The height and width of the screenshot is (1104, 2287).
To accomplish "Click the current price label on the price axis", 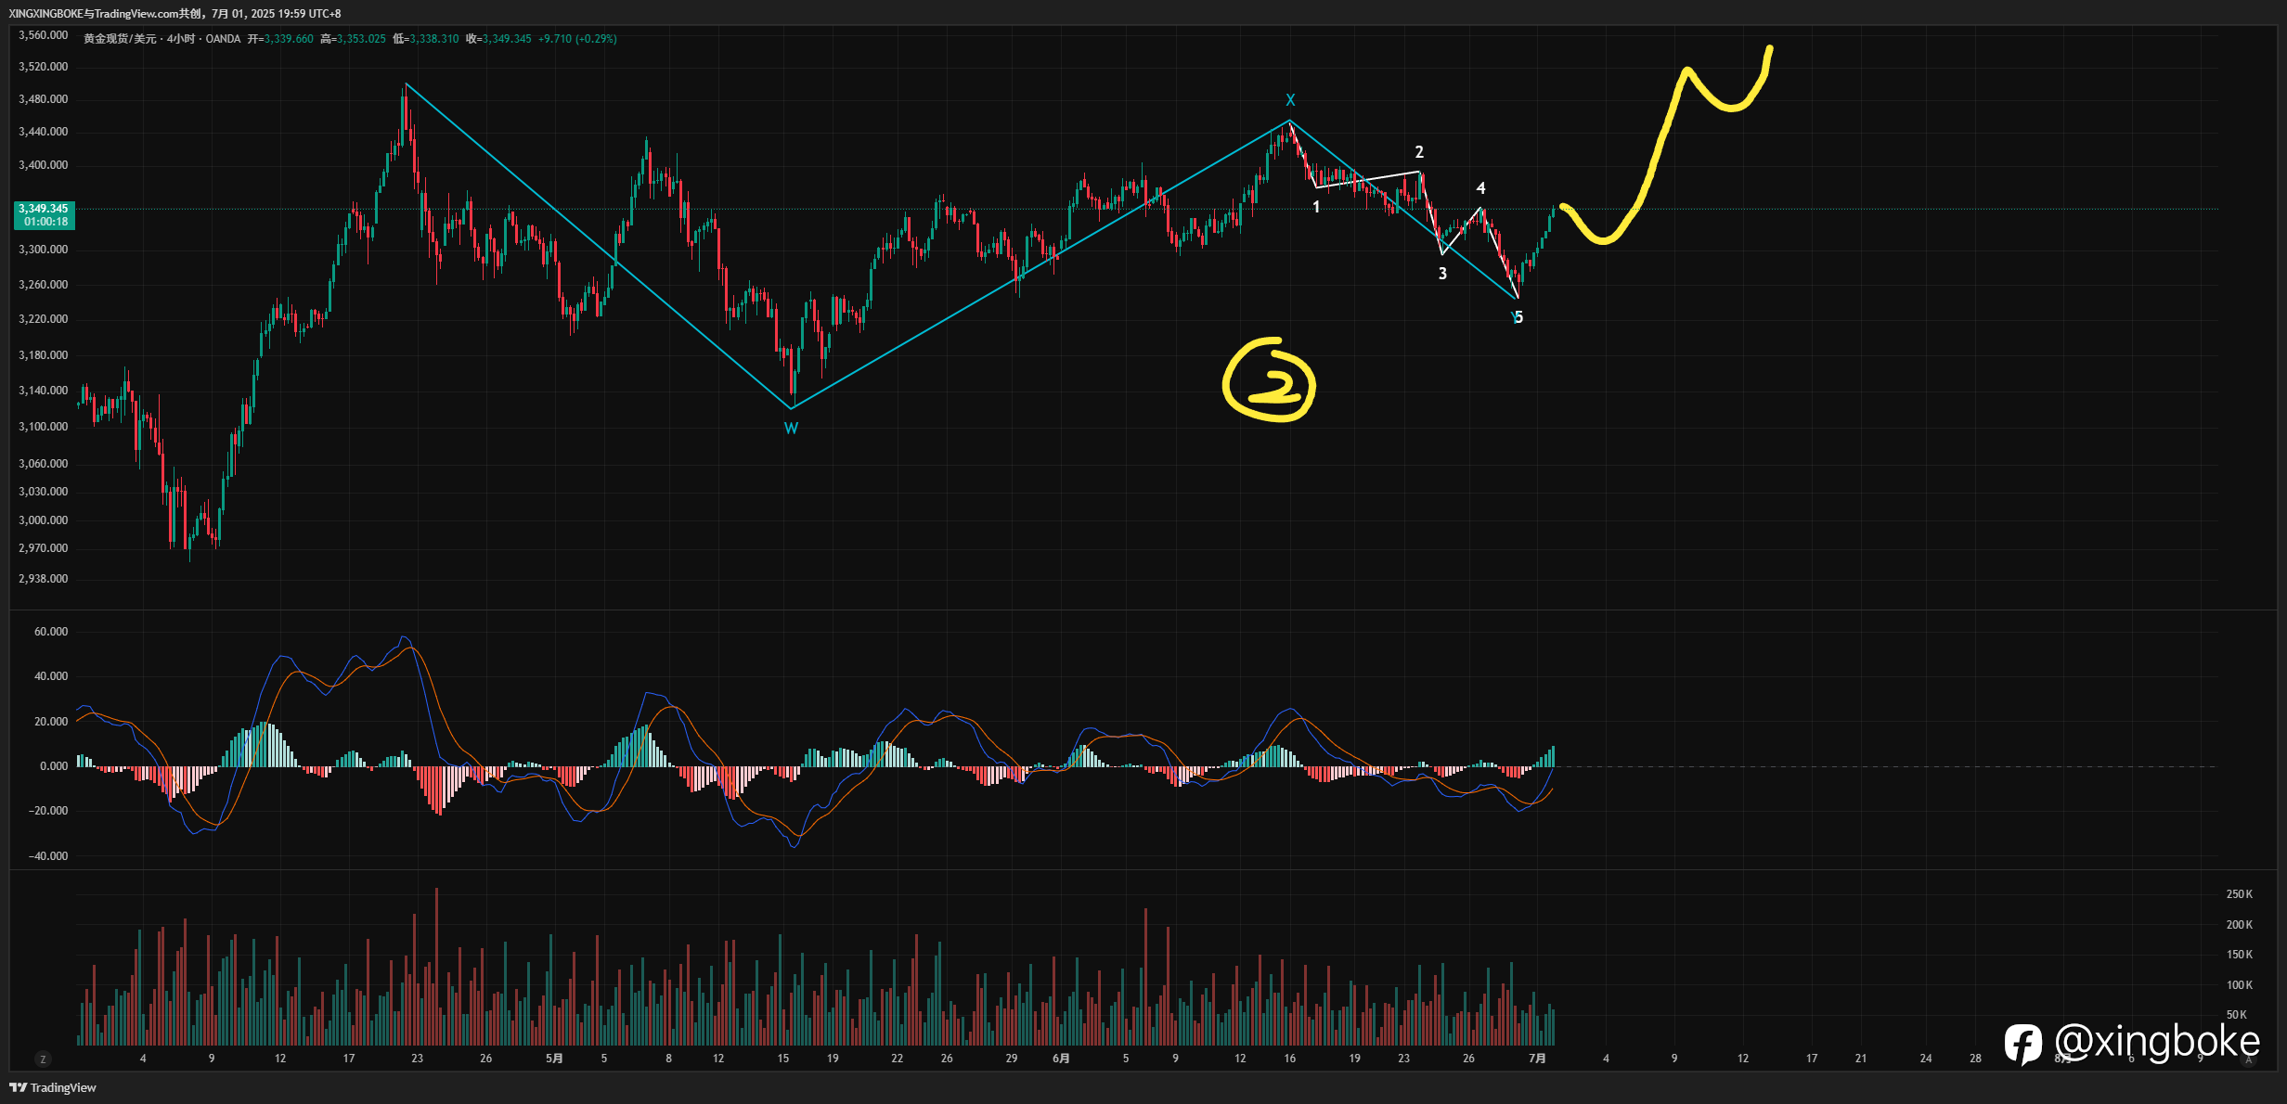I will [x=44, y=215].
